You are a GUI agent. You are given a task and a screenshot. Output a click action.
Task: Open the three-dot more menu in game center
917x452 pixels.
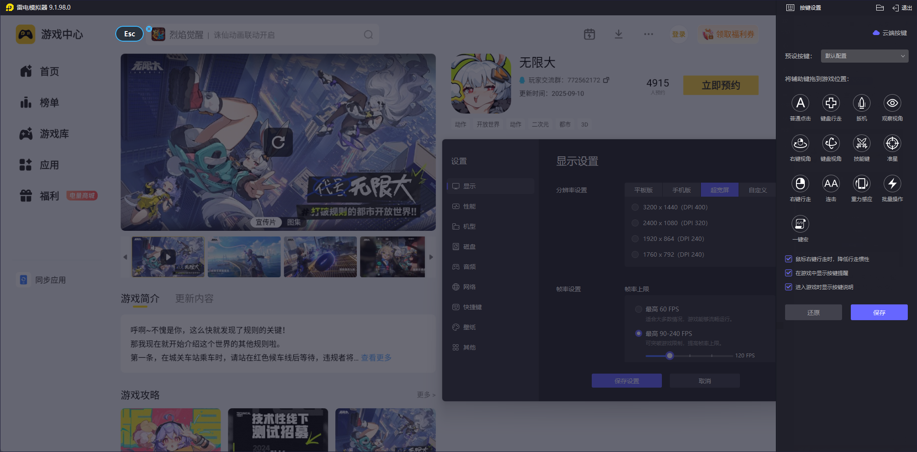point(648,34)
